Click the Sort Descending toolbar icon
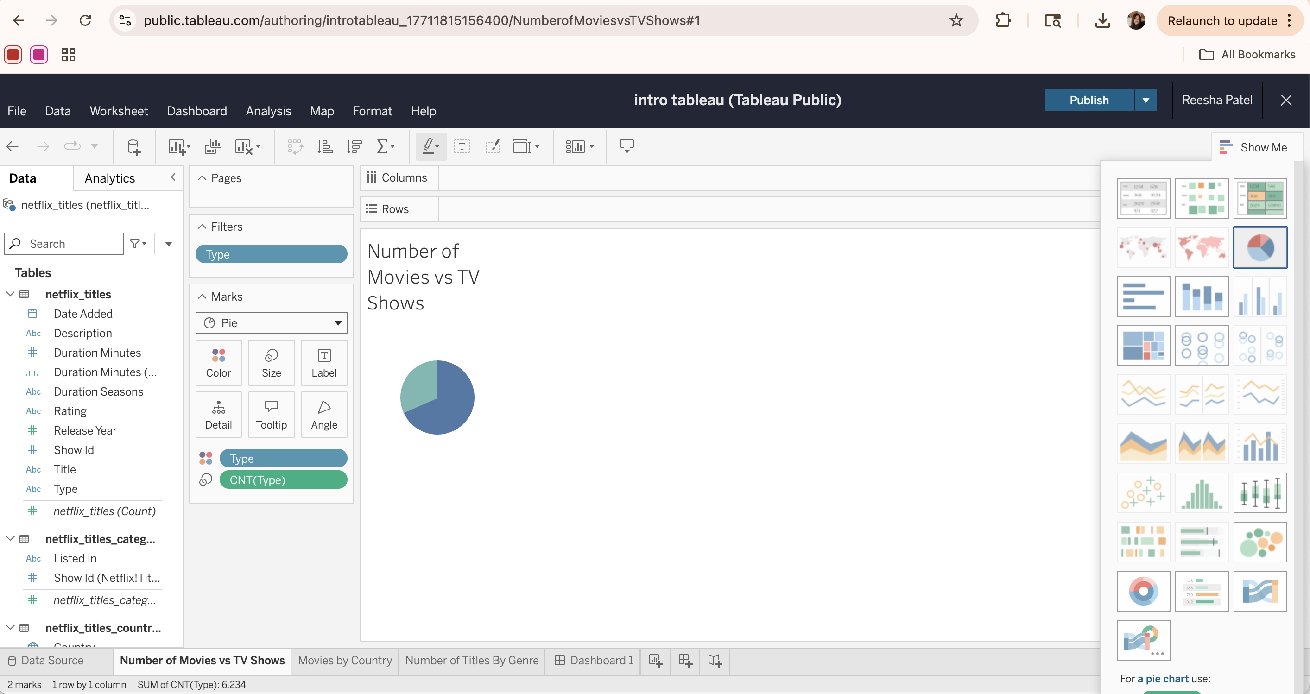This screenshot has height=694, width=1310. (354, 147)
